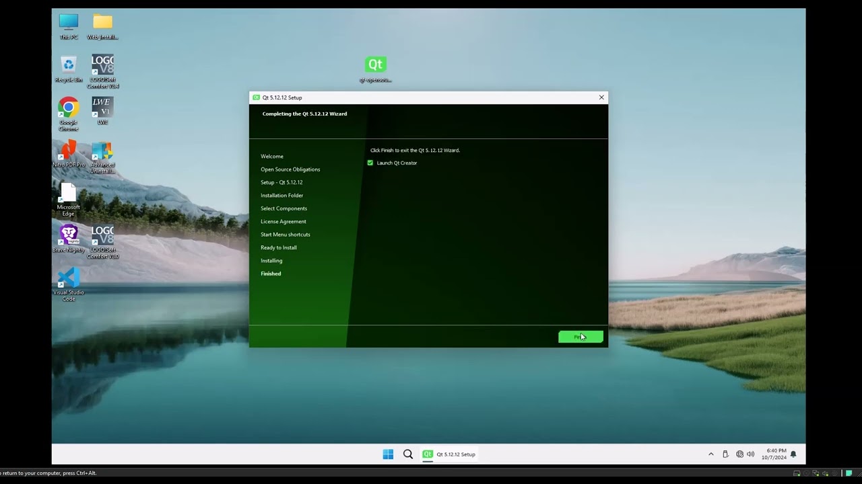Expand hidden system tray icons
The height and width of the screenshot is (484, 862).
[710, 454]
